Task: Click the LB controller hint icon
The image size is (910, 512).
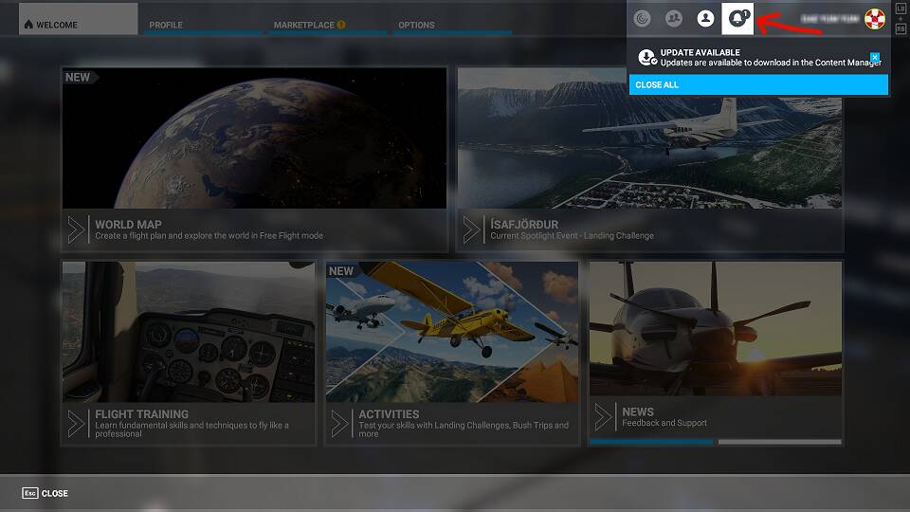Action: [901, 9]
